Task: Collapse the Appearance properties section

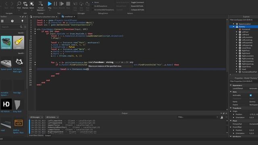Action: 231,85
